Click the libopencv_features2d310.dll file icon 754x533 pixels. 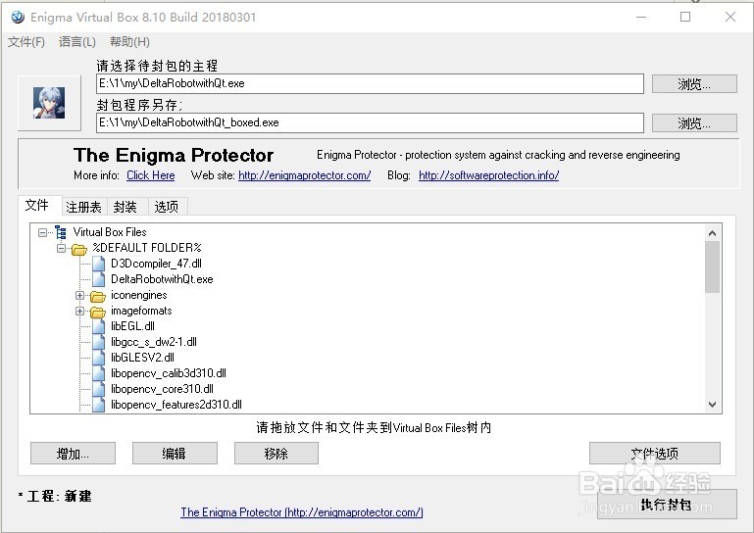tap(99, 405)
